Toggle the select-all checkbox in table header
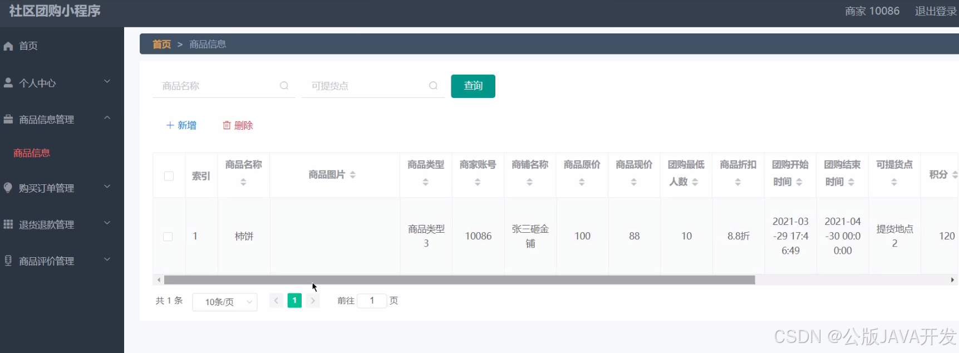 tap(169, 176)
